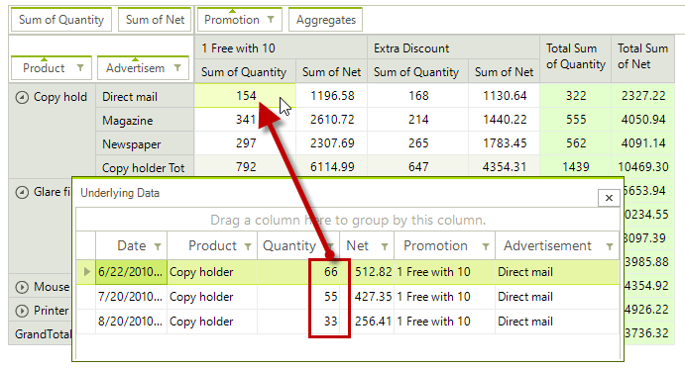Screen dimensions: 685x370
Task: Open Date column filter in Underlying Data
Action: coord(158,246)
